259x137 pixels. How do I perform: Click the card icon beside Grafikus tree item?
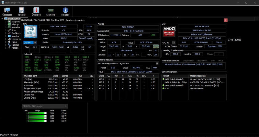[9, 33]
